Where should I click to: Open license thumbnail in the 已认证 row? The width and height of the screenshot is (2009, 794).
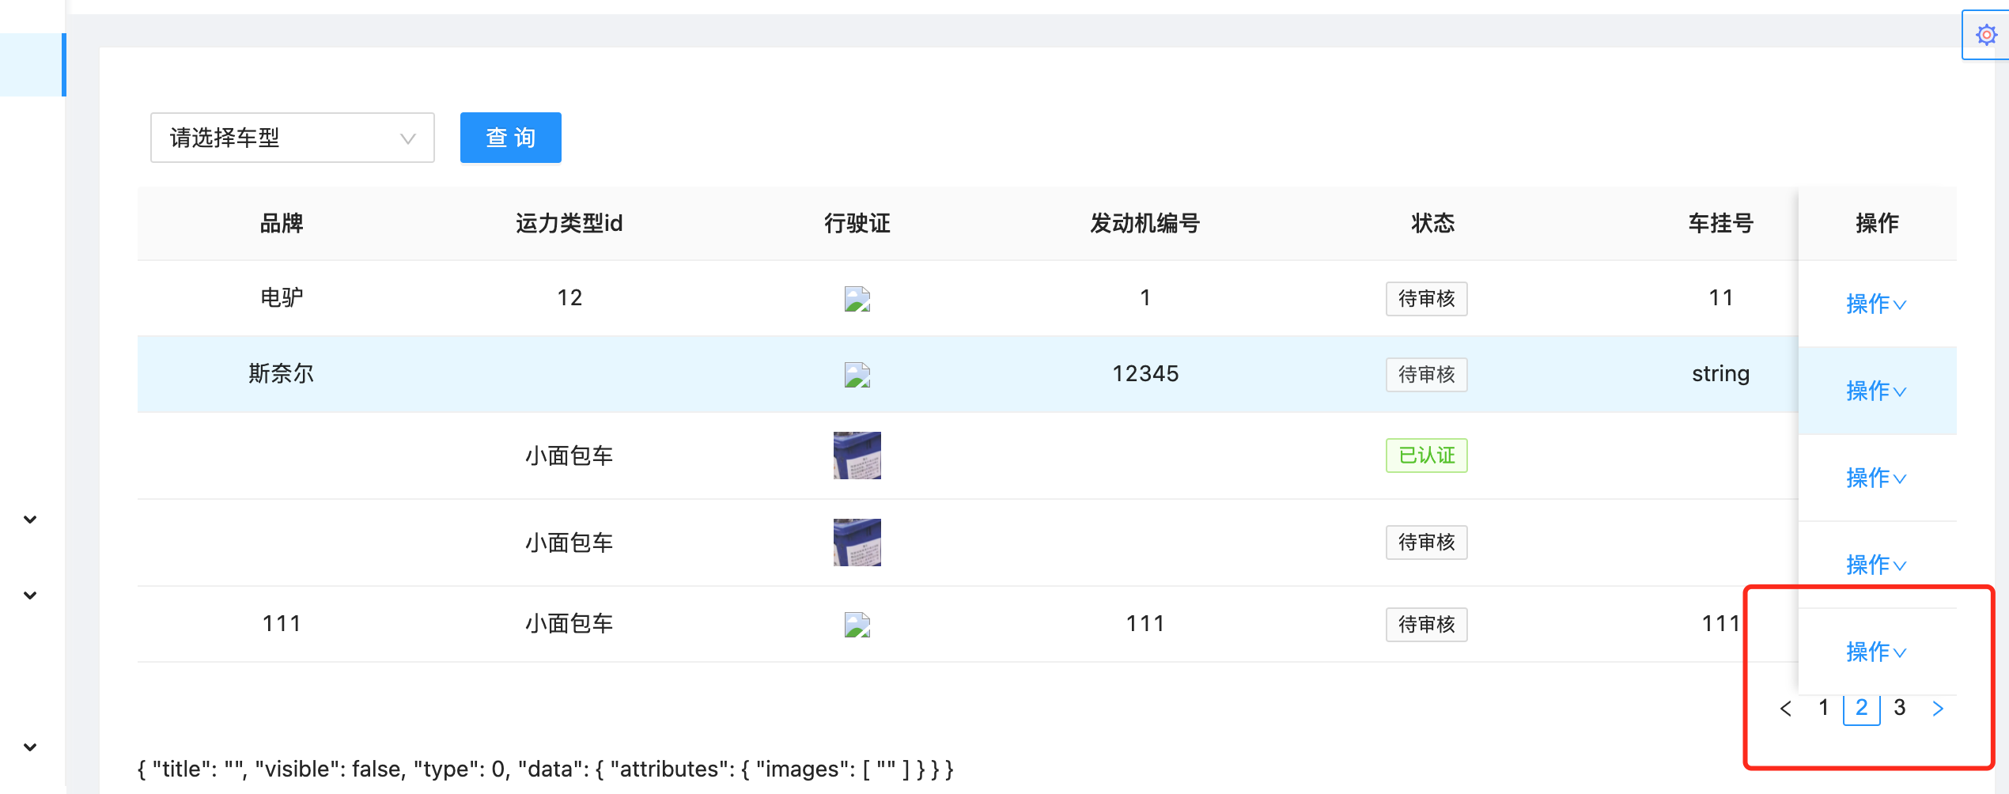click(857, 456)
